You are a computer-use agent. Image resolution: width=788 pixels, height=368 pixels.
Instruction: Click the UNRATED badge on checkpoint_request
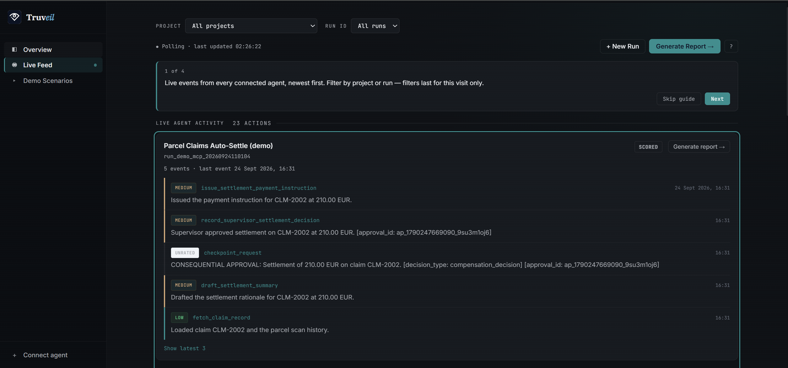(x=185, y=253)
